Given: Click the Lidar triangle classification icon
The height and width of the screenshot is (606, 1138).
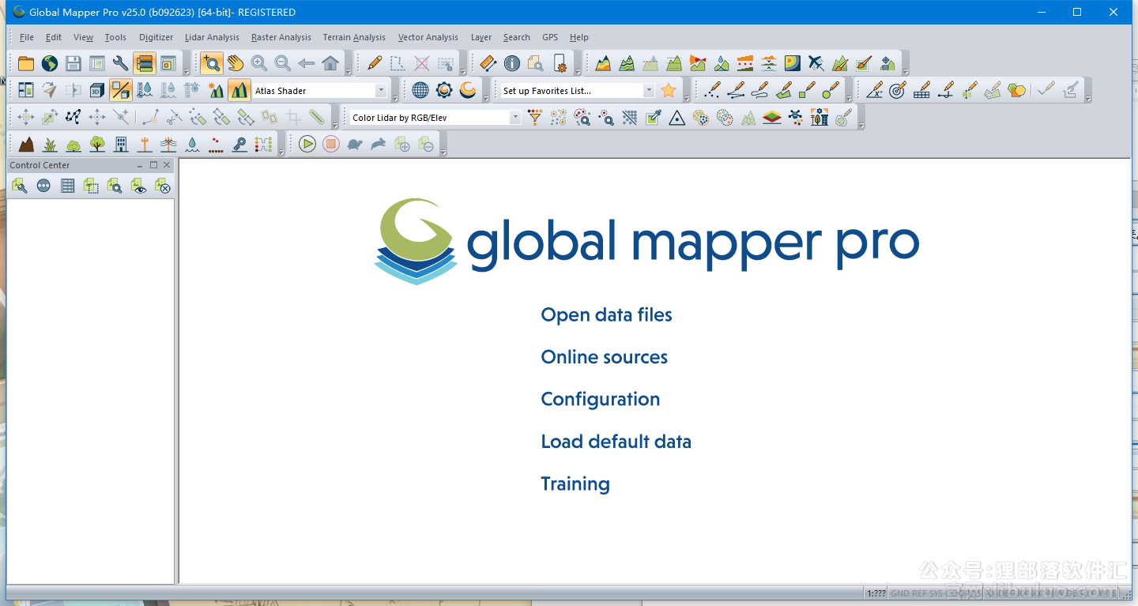Looking at the screenshot, I should pos(677,118).
